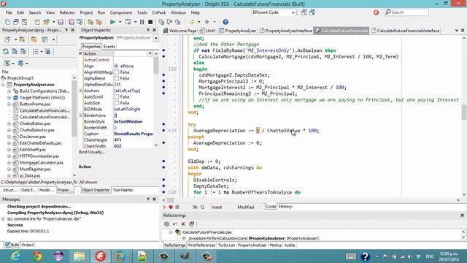Open the Output tab in Messages
This screenshot has height=263, width=467.
pos(28,245)
